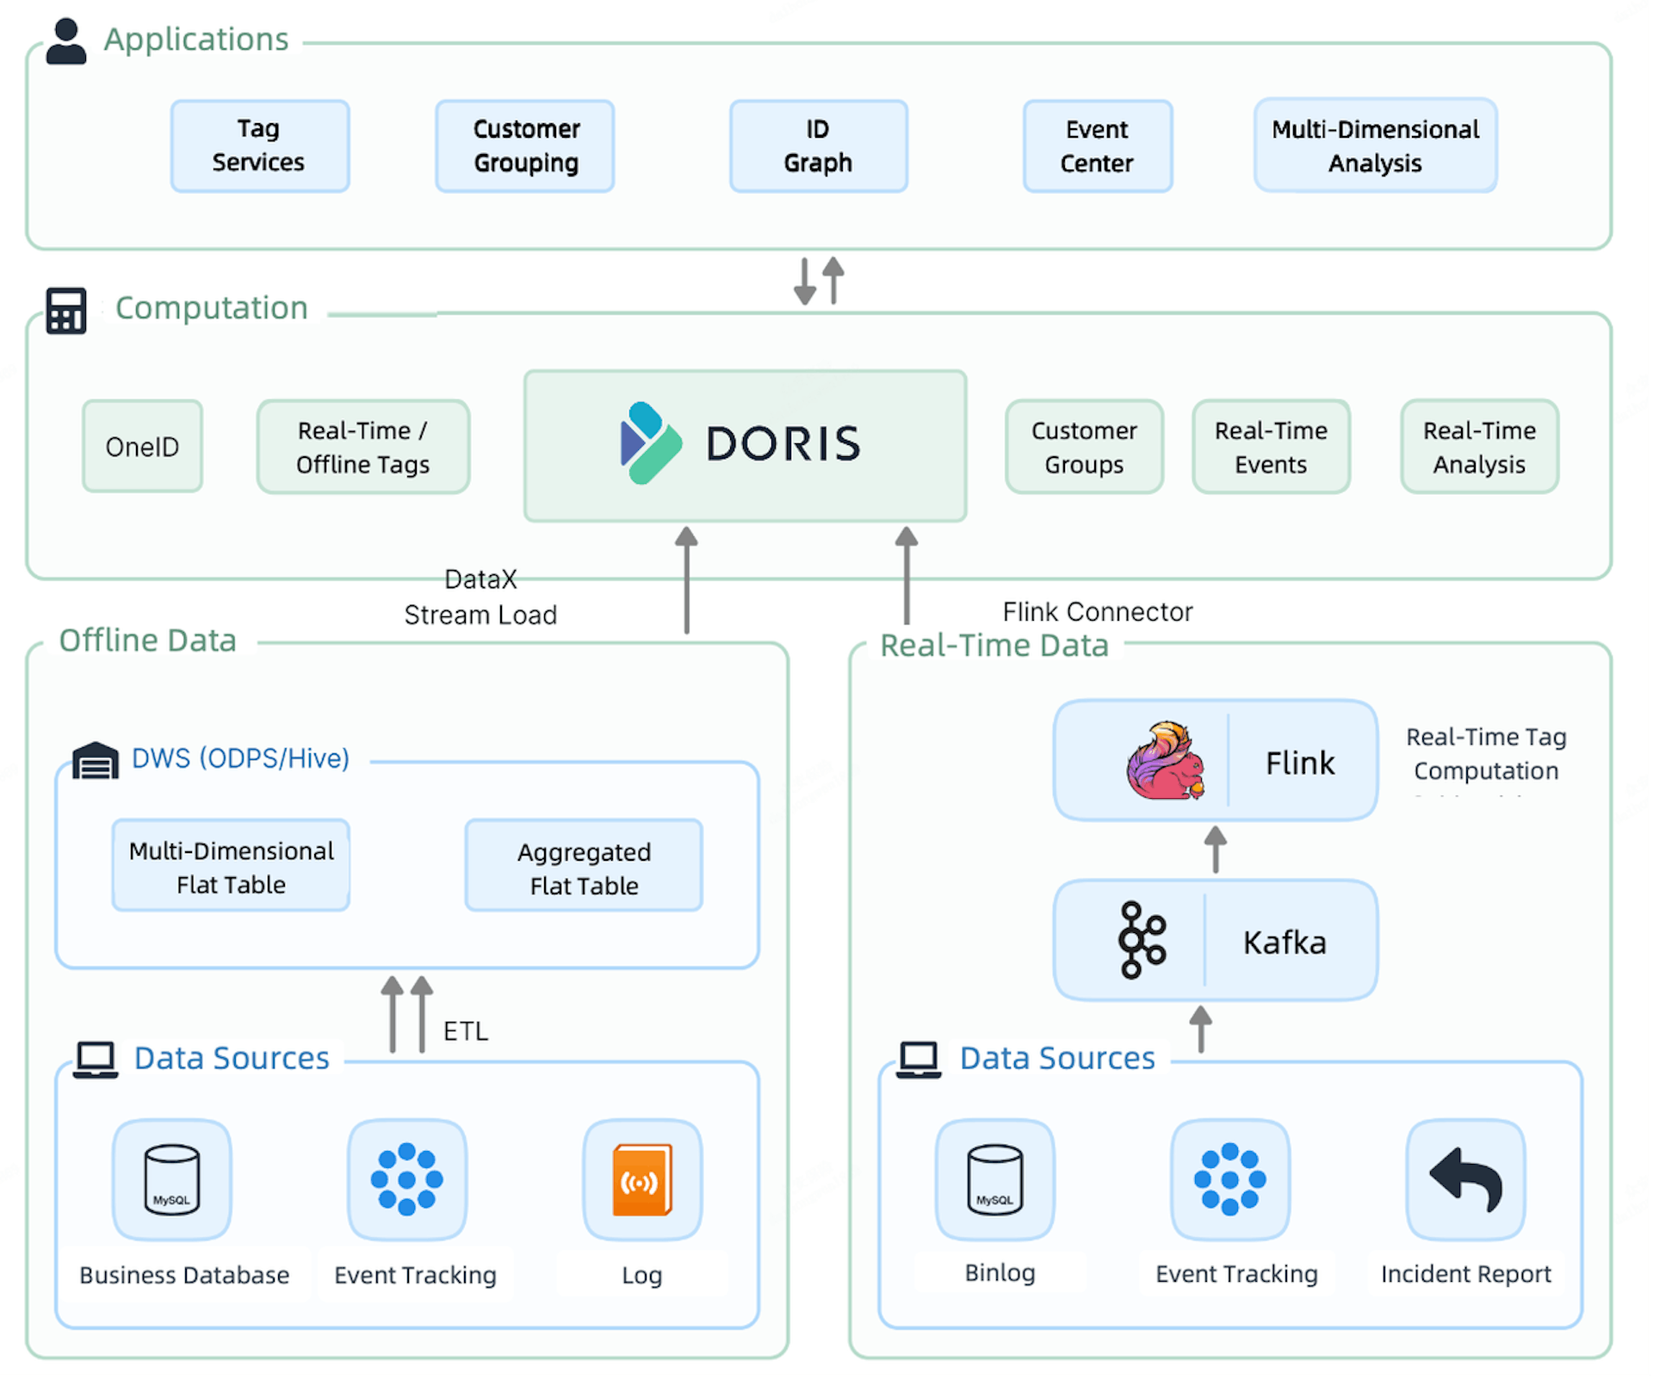Select the OneID component
This screenshot has width=1653, height=1379.
141,446
